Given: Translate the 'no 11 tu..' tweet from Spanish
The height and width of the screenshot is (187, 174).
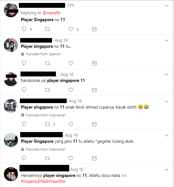Looking at the screenshot, I should tap(41, 54).
